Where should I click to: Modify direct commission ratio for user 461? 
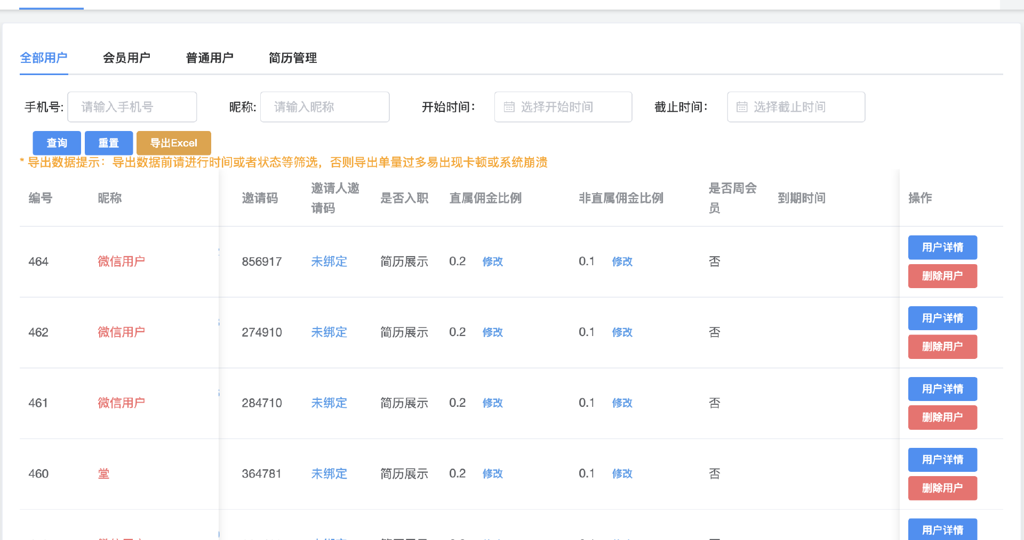492,403
